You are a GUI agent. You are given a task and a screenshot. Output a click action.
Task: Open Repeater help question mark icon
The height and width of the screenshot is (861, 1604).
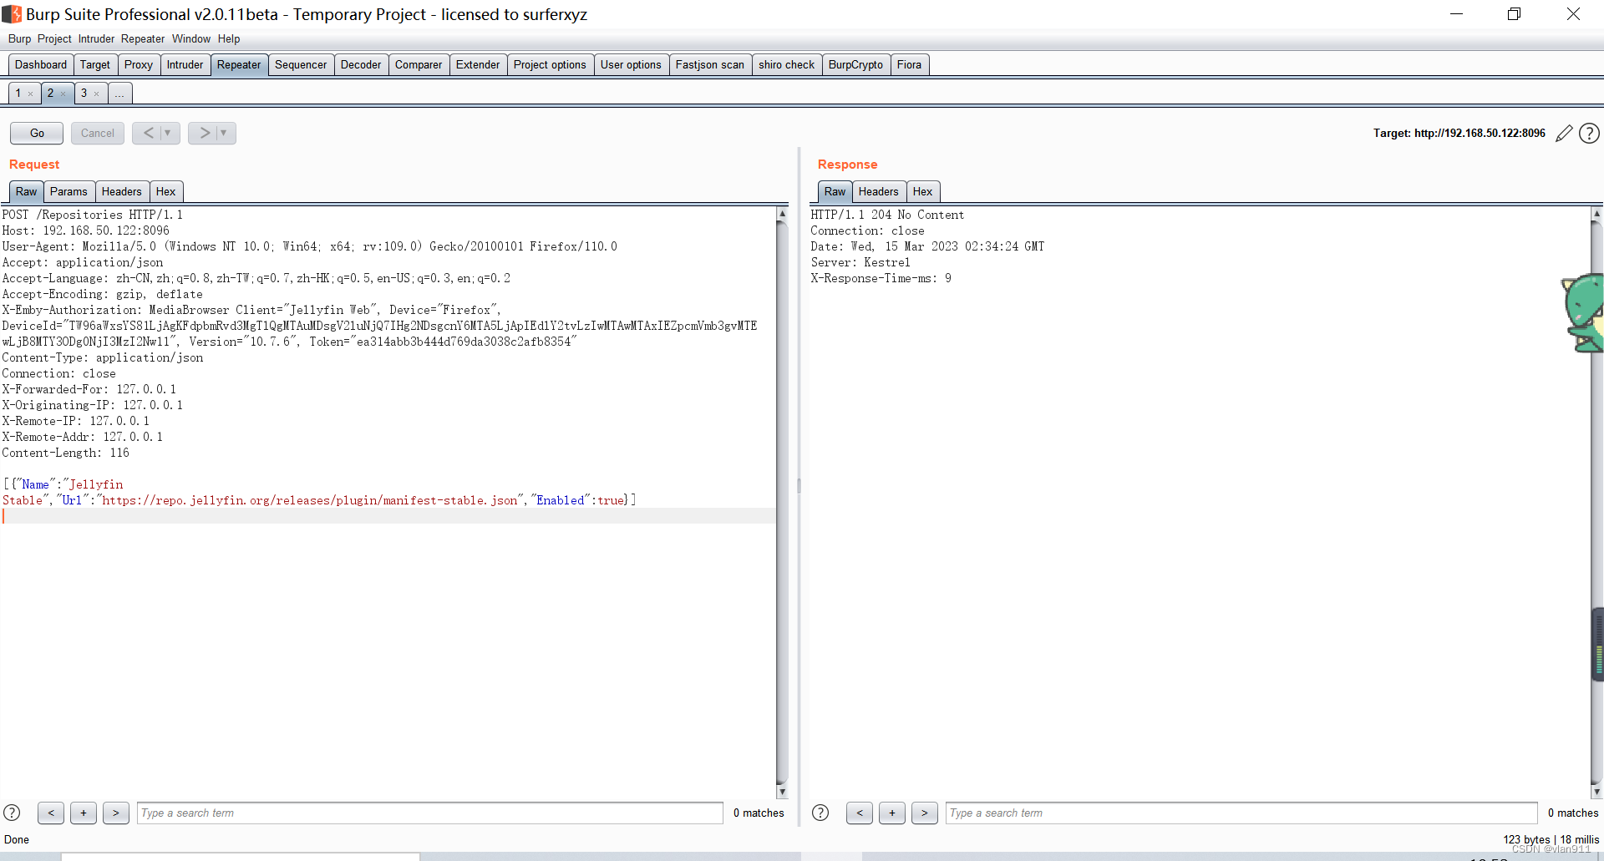click(1589, 134)
